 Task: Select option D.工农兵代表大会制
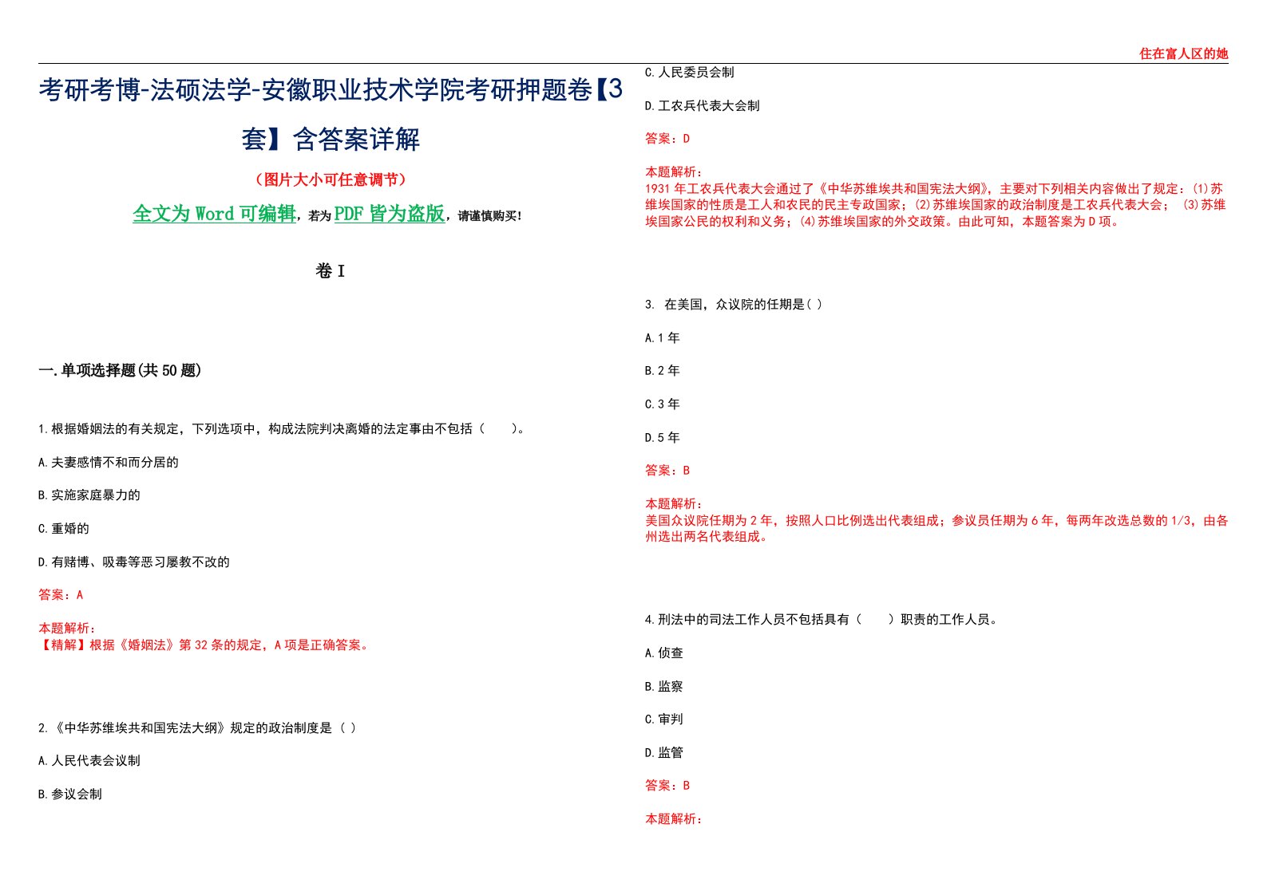click(x=703, y=106)
